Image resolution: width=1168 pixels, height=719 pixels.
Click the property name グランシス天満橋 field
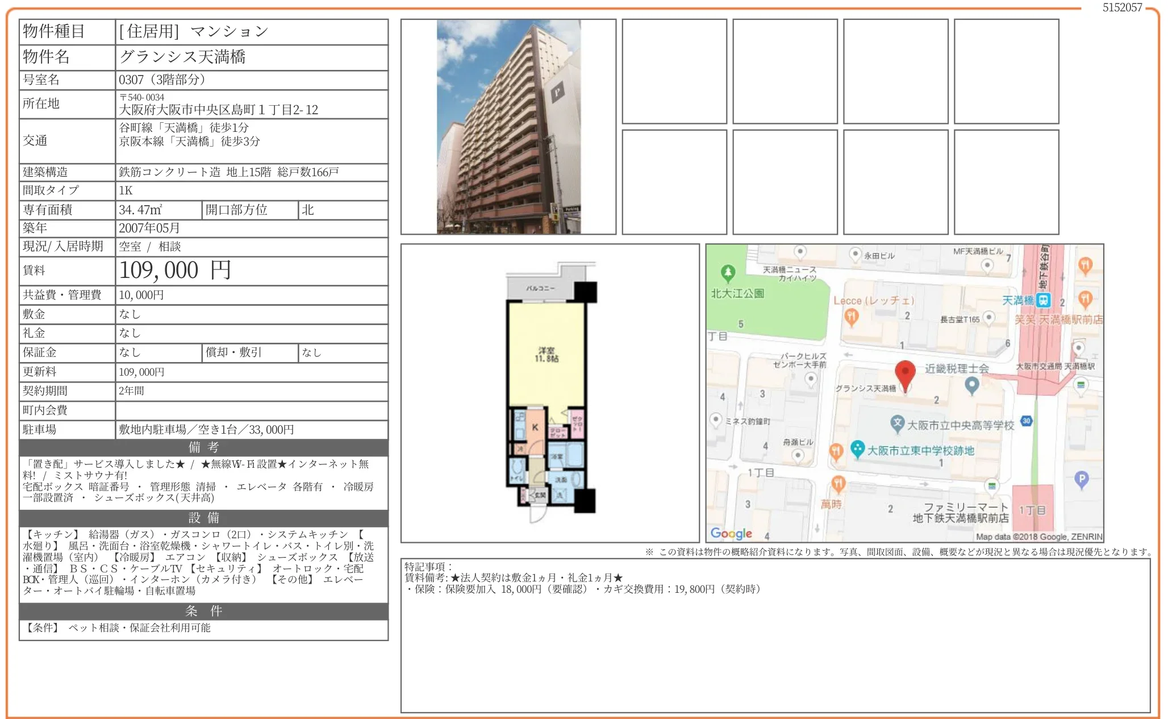(x=182, y=57)
